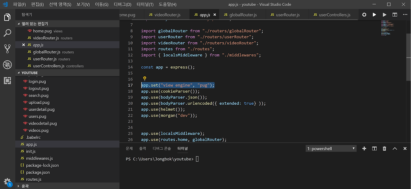Screen dimensions: 411x189
Task: Open logout.pug in file tree
Action: 67,88
